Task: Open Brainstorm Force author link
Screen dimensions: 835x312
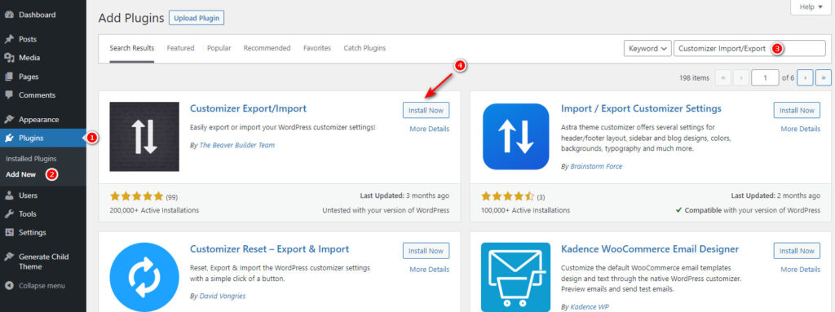Action: coord(596,166)
